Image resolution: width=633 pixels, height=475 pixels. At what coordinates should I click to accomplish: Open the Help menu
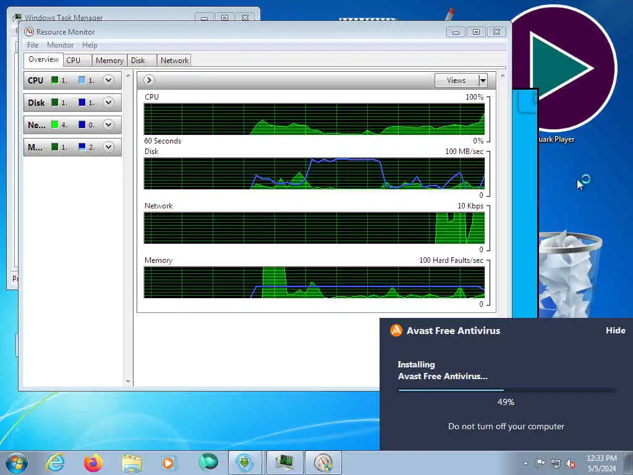coord(90,45)
